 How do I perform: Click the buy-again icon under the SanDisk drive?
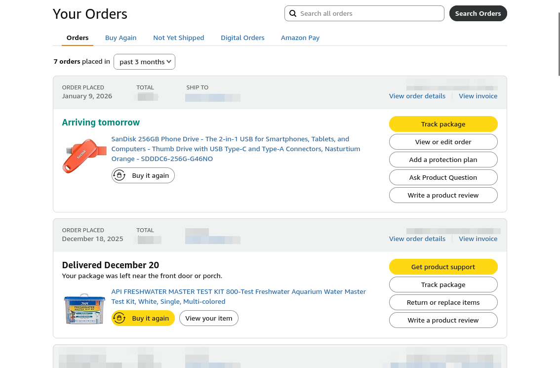tap(120, 175)
